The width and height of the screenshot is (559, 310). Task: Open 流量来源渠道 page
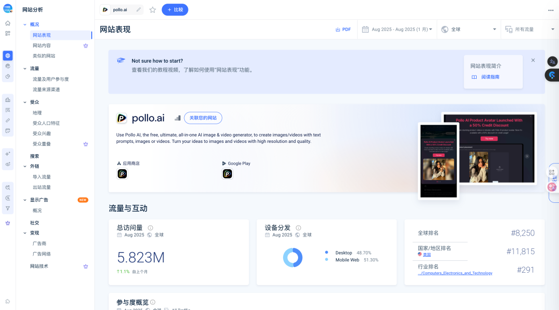(46, 90)
